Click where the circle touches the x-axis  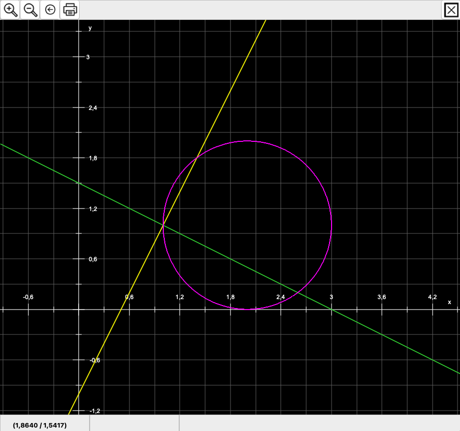247,310
